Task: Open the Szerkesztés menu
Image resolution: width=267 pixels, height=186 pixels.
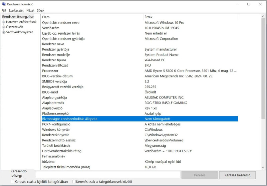Action: [16, 10]
